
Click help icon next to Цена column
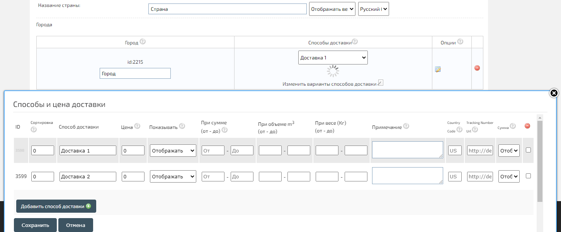click(137, 127)
